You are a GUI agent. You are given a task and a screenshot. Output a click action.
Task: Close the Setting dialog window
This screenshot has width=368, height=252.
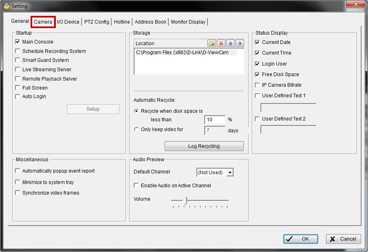(355, 5)
